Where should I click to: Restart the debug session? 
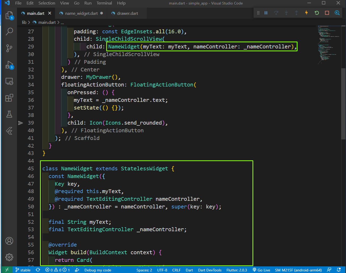pyautogui.click(x=317, y=13)
